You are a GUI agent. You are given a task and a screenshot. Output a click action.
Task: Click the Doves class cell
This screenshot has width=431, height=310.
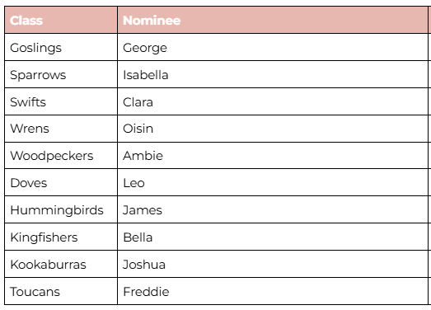click(61, 183)
